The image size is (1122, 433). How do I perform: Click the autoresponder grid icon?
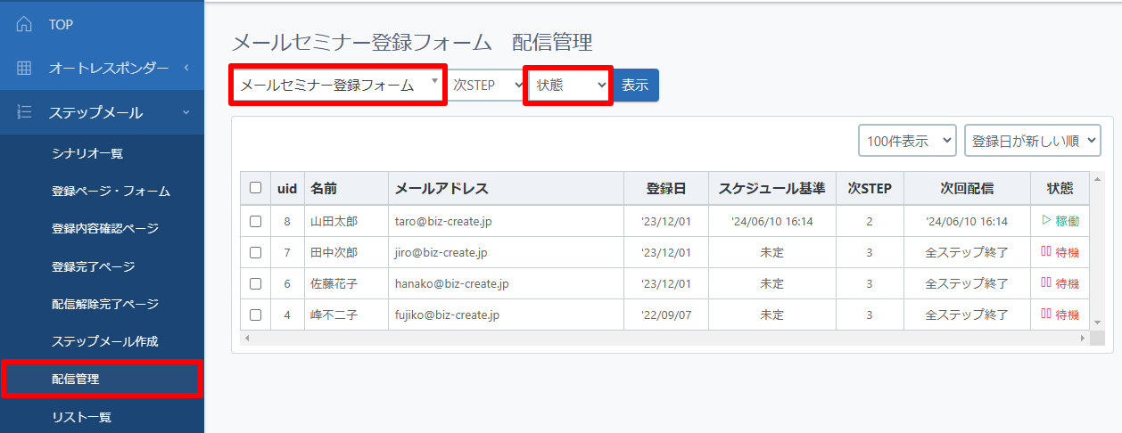tap(24, 68)
